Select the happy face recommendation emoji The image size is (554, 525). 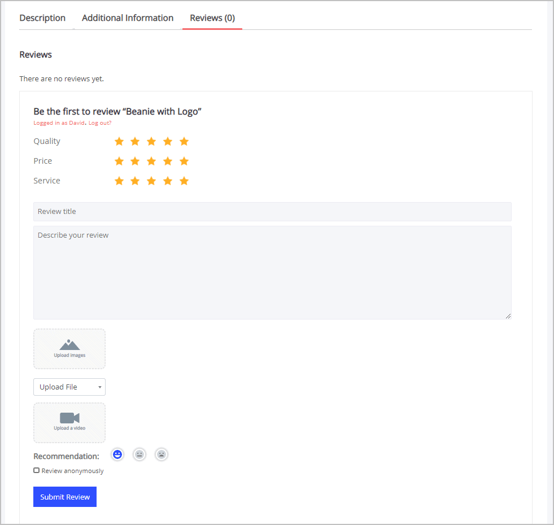pyautogui.click(x=117, y=454)
